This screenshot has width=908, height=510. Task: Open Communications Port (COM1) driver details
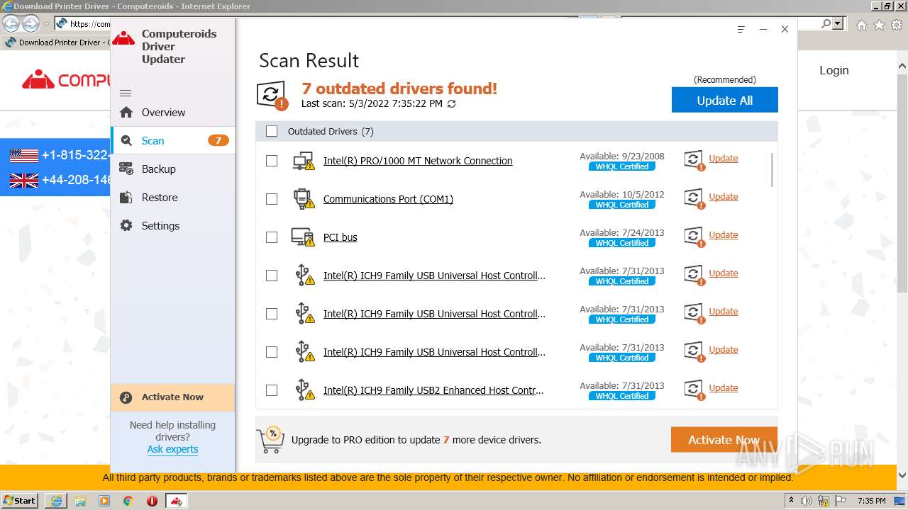(x=388, y=199)
